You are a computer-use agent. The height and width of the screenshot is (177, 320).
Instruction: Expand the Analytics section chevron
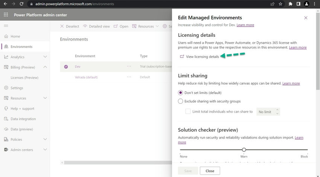click(45, 57)
